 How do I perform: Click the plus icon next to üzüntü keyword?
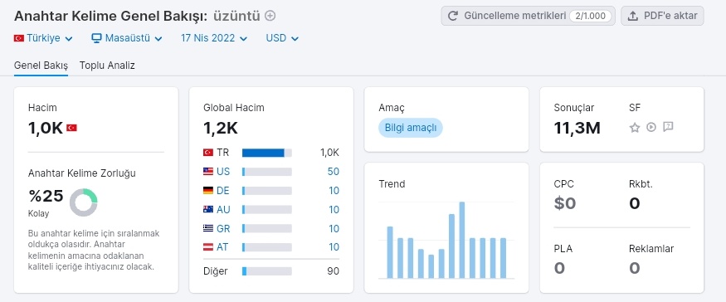click(270, 16)
